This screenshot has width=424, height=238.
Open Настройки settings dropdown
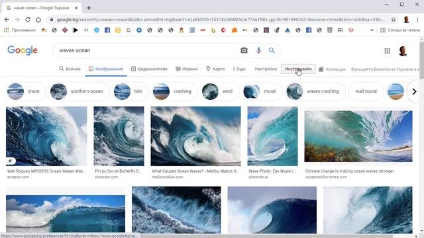pyautogui.click(x=266, y=69)
